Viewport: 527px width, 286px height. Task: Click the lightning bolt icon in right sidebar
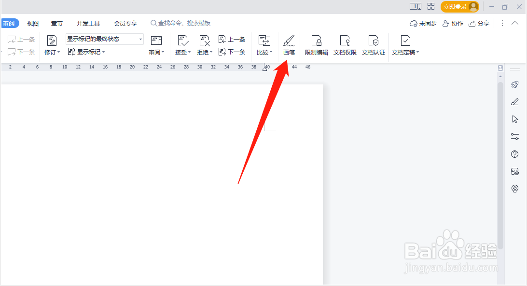coord(514,189)
